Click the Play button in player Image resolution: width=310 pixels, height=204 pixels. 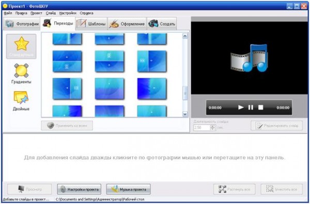pyautogui.click(x=240, y=108)
